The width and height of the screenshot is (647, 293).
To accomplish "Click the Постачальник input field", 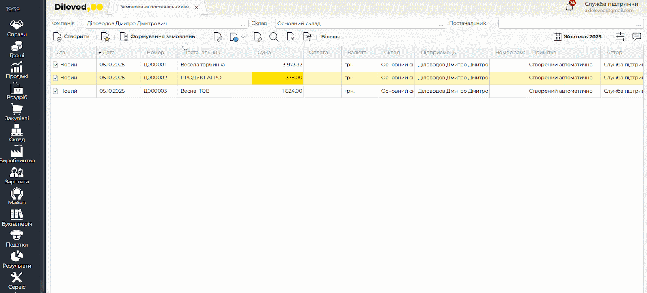I will pyautogui.click(x=566, y=24).
